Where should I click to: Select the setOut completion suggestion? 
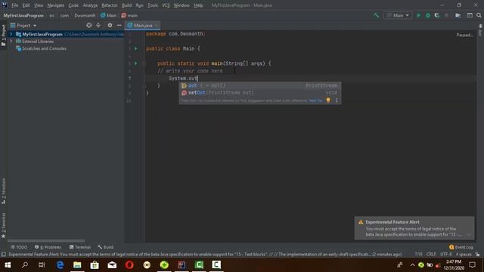click(x=260, y=92)
